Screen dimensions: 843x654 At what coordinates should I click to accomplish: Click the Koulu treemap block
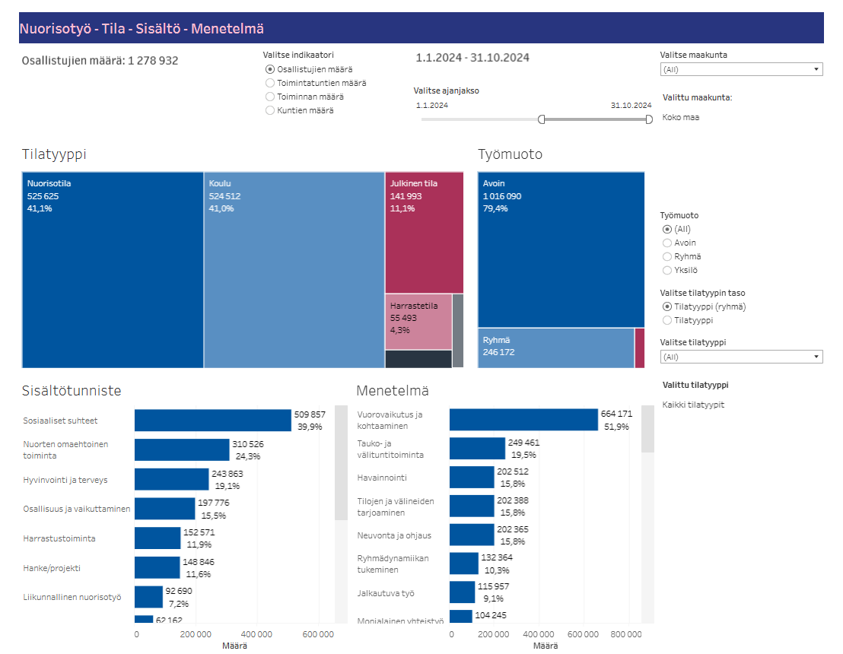[x=294, y=270]
